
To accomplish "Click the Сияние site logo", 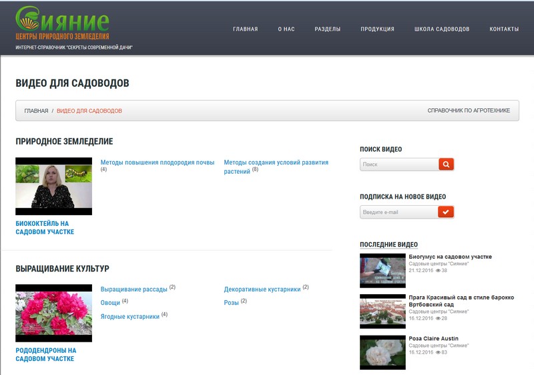I will pyautogui.click(x=62, y=23).
